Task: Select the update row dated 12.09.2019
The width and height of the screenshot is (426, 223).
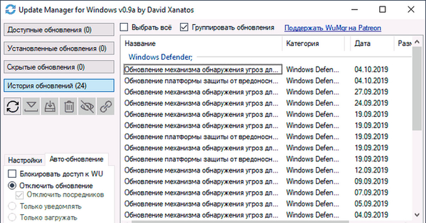Action: [x=266, y=170]
